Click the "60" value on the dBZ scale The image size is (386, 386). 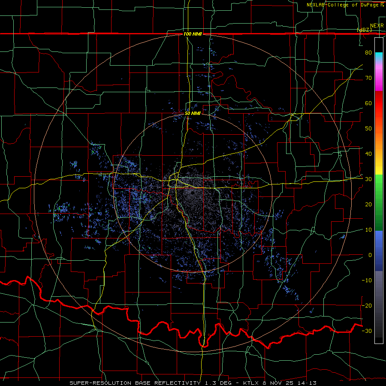tap(368, 103)
